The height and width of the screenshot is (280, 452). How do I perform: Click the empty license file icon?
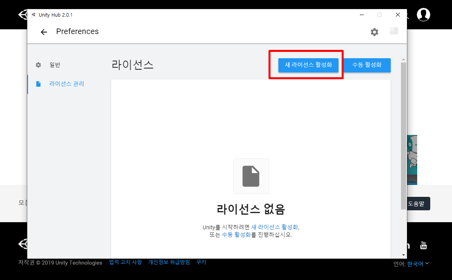tap(251, 176)
